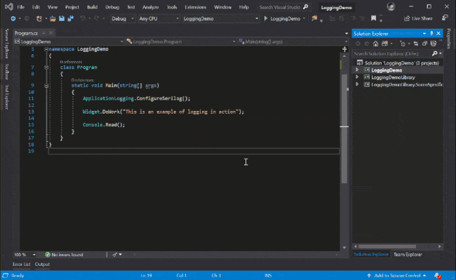This screenshot has height=280, width=456.
Task: Click the Undo arrow icon
Action: point(83,19)
